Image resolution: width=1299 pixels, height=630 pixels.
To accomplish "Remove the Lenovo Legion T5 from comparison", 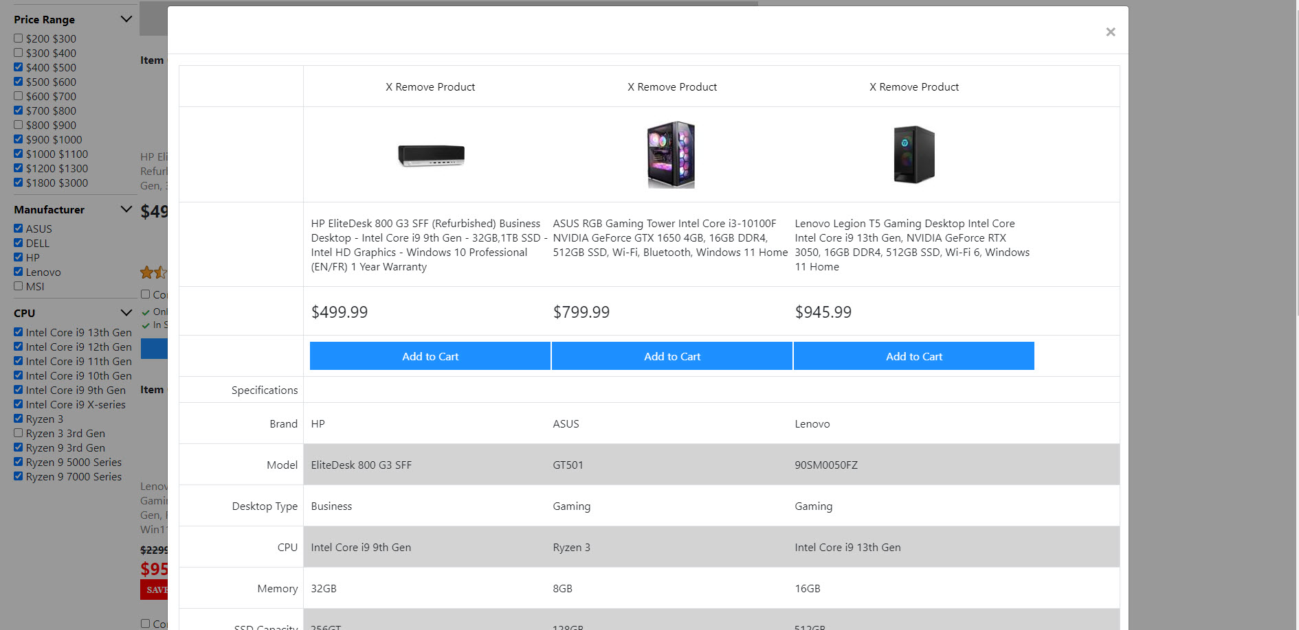I will point(913,87).
